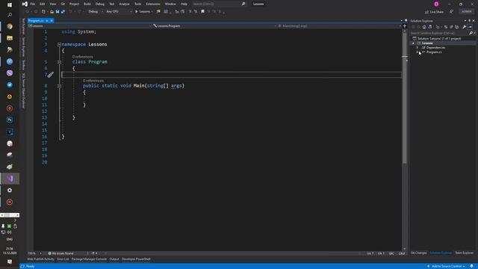Open the Build menu

tap(87, 4)
